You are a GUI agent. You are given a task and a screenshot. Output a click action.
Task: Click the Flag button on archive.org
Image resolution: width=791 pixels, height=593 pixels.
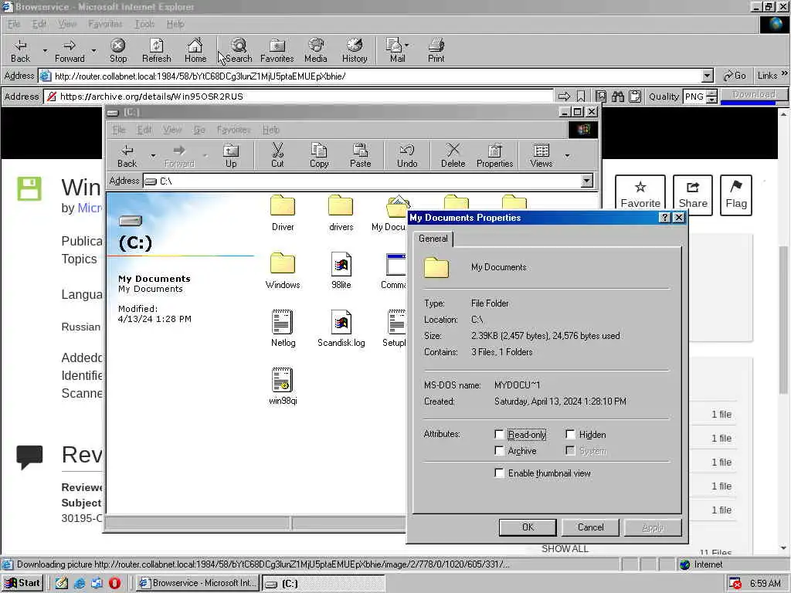pyautogui.click(x=736, y=195)
